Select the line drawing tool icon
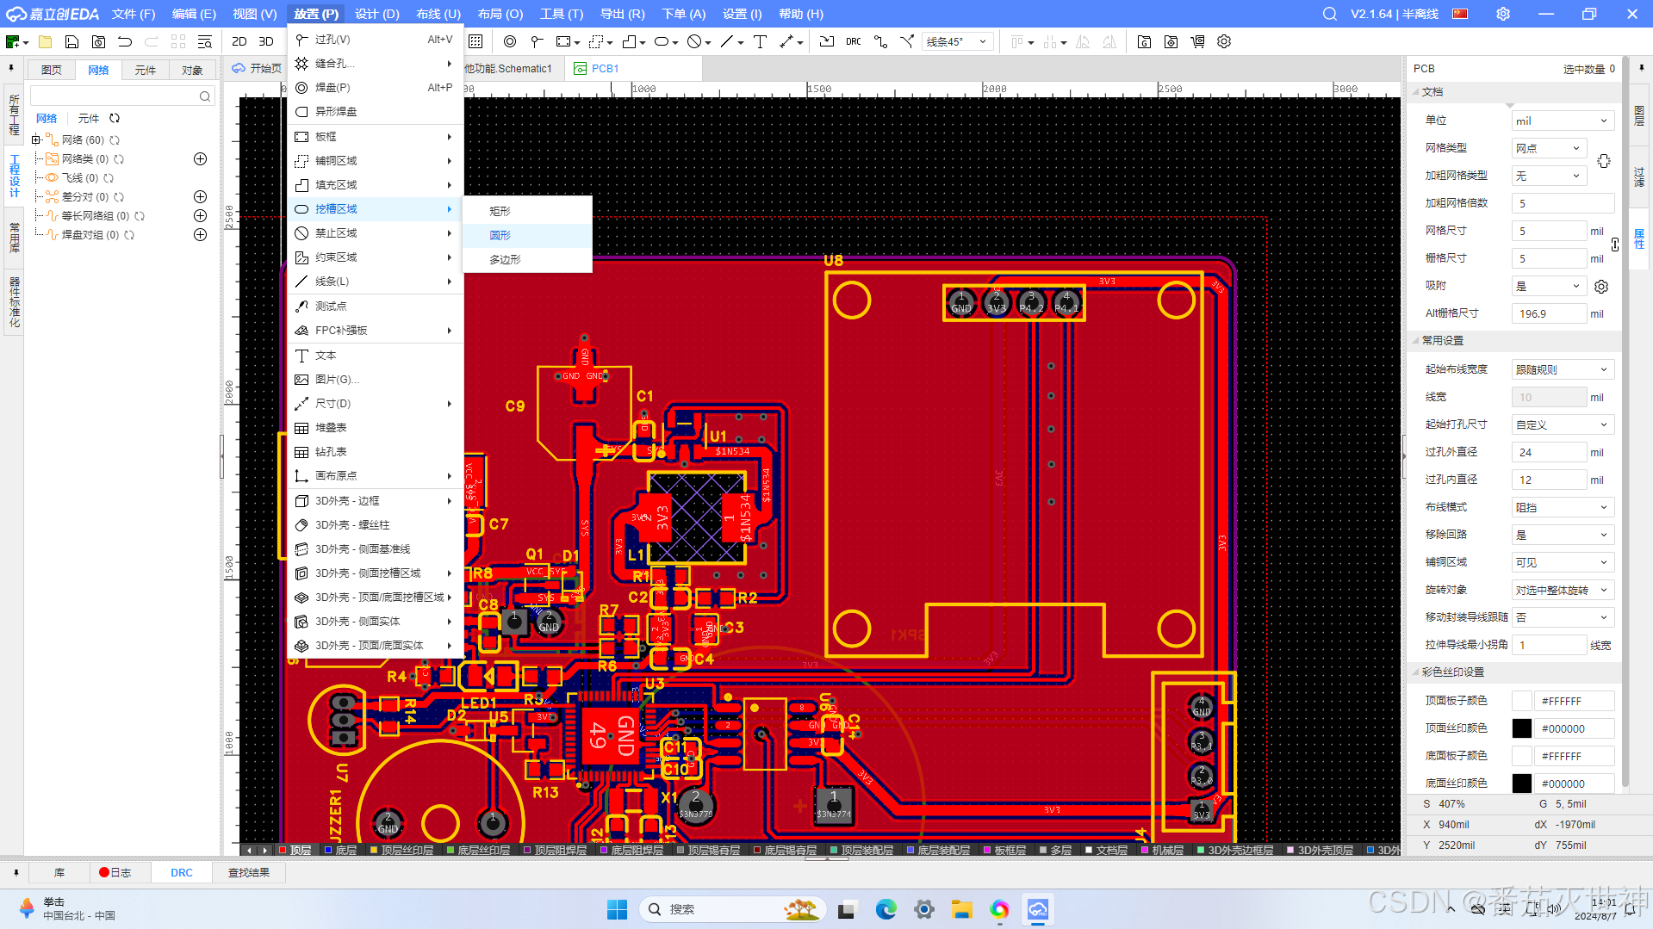1653x929 pixels. coord(728,41)
